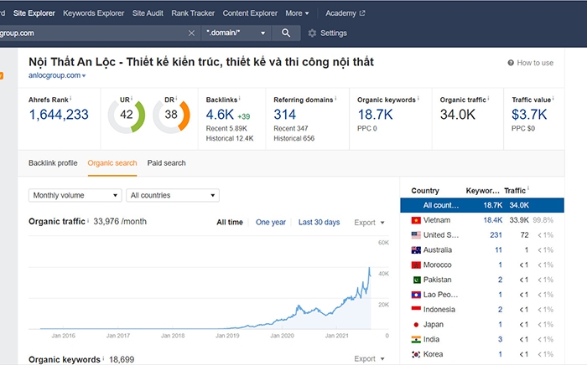The height and width of the screenshot is (365, 587).
Task: Click the search magnifier icon
Action: click(286, 33)
